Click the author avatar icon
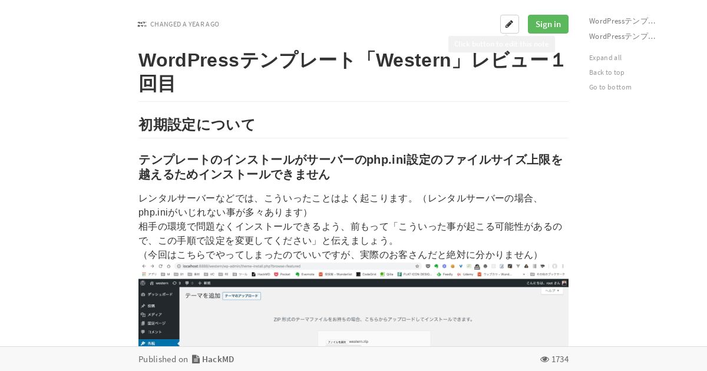707x371 pixels. pyautogui.click(x=142, y=24)
